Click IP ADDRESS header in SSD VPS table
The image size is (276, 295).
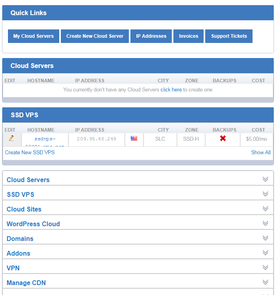(90, 130)
